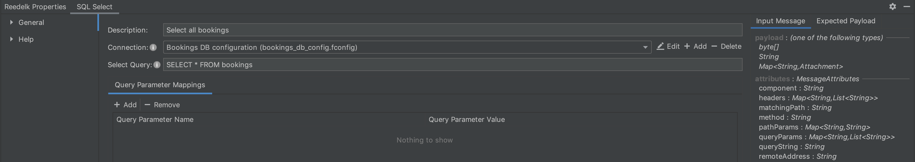Screen dimensions: 915x162
Task: Click the Connection info icon
Action: tap(153, 47)
